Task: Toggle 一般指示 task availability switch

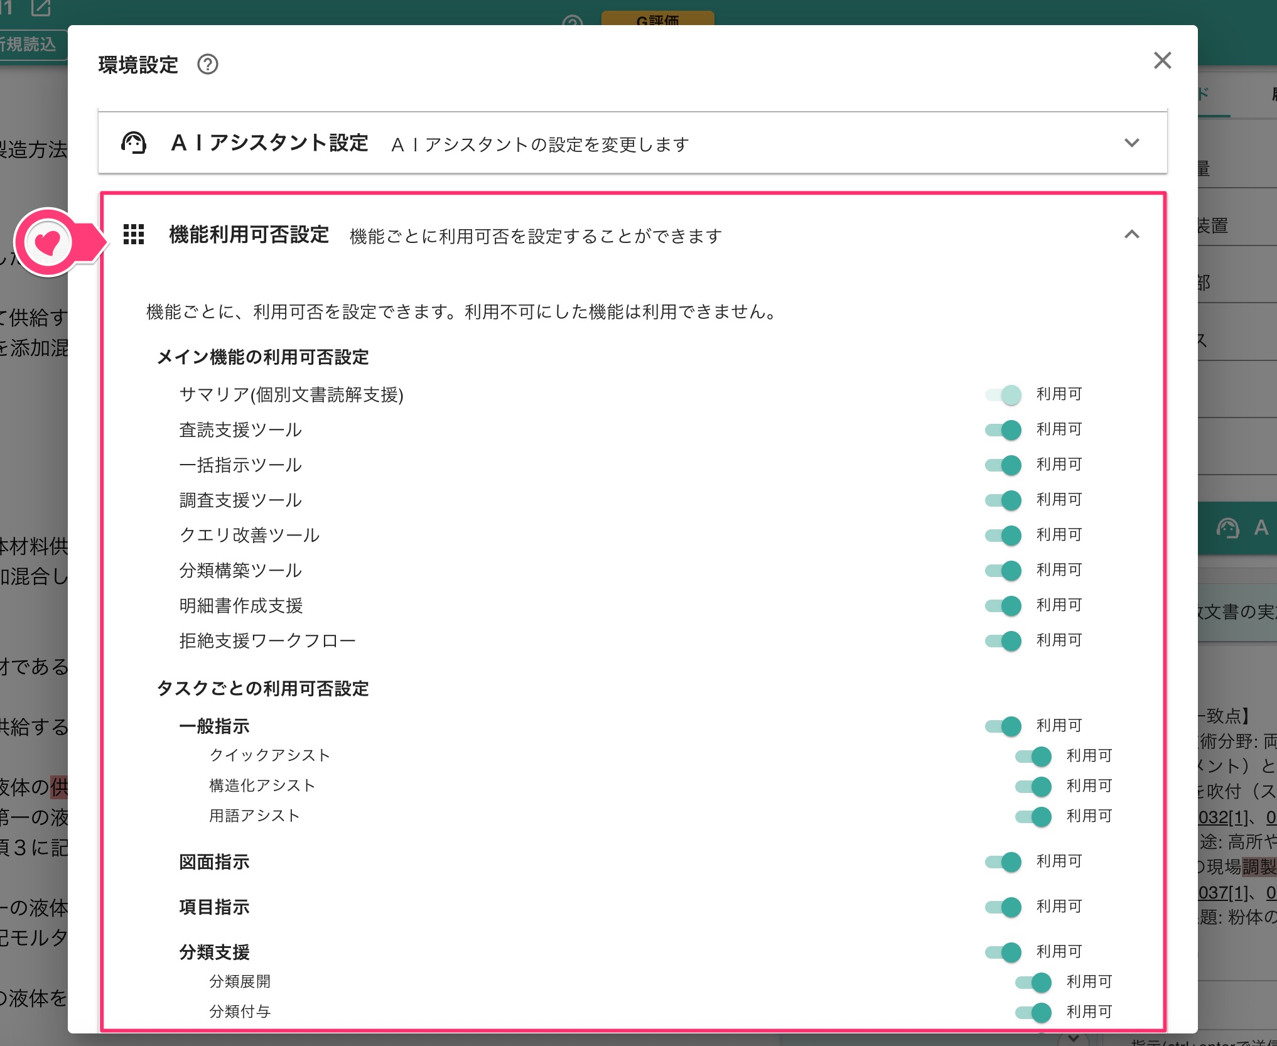Action: pos(1003,726)
